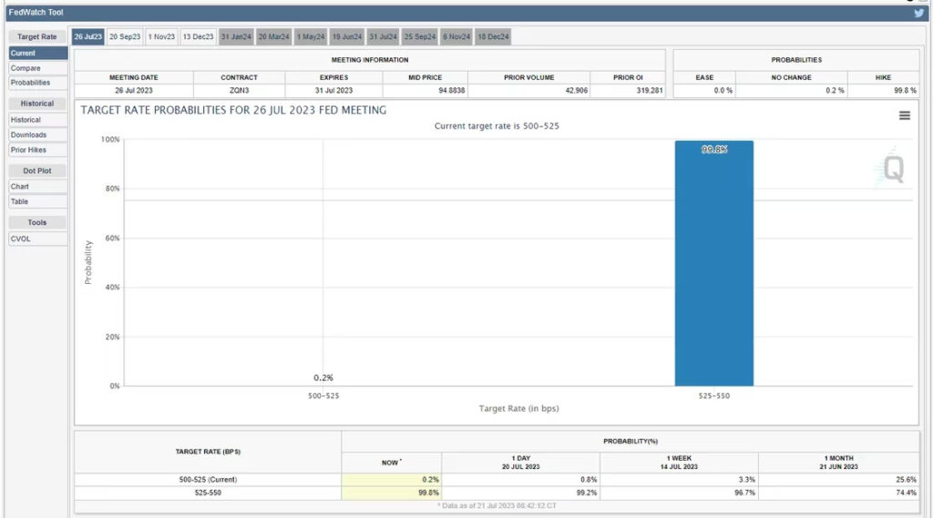Click the 525-550 table row label
The height and width of the screenshot is (518, 933).
pos(208,493)
